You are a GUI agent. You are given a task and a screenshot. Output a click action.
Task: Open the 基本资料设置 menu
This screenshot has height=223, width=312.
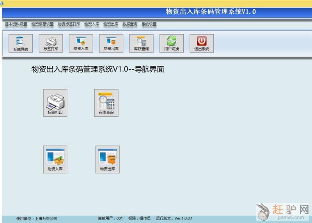click(16, 24)
